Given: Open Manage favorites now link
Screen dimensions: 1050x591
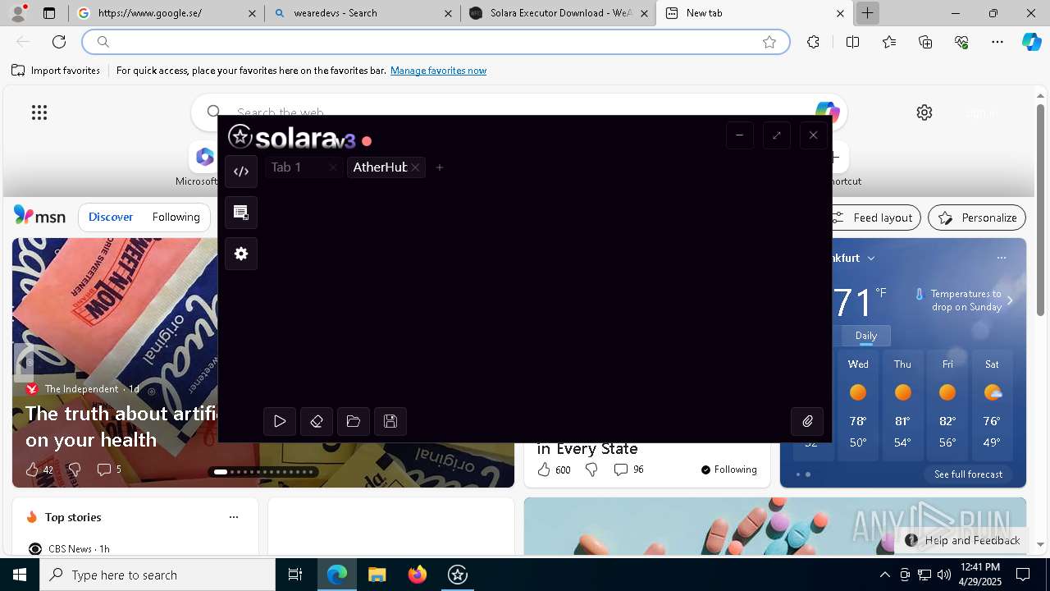Looking at the screenshot, I should pos(438,71).
